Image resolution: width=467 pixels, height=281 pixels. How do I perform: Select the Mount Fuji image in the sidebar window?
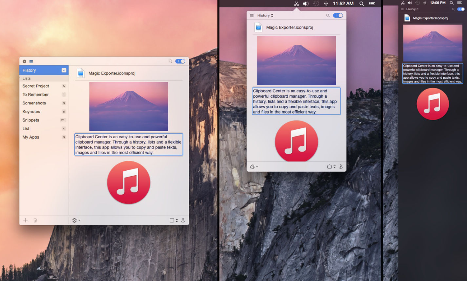click(x=129, y=106)
